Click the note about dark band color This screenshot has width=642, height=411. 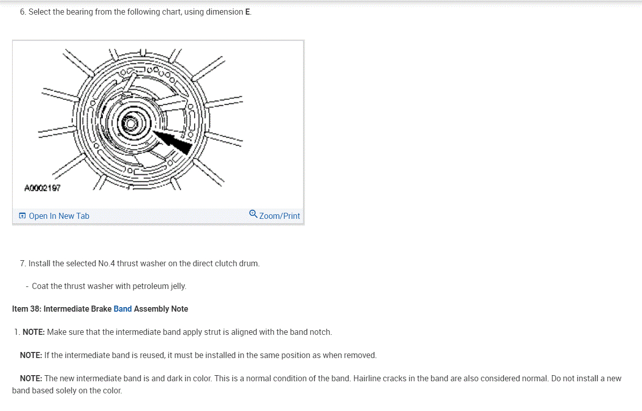(317, 384)
